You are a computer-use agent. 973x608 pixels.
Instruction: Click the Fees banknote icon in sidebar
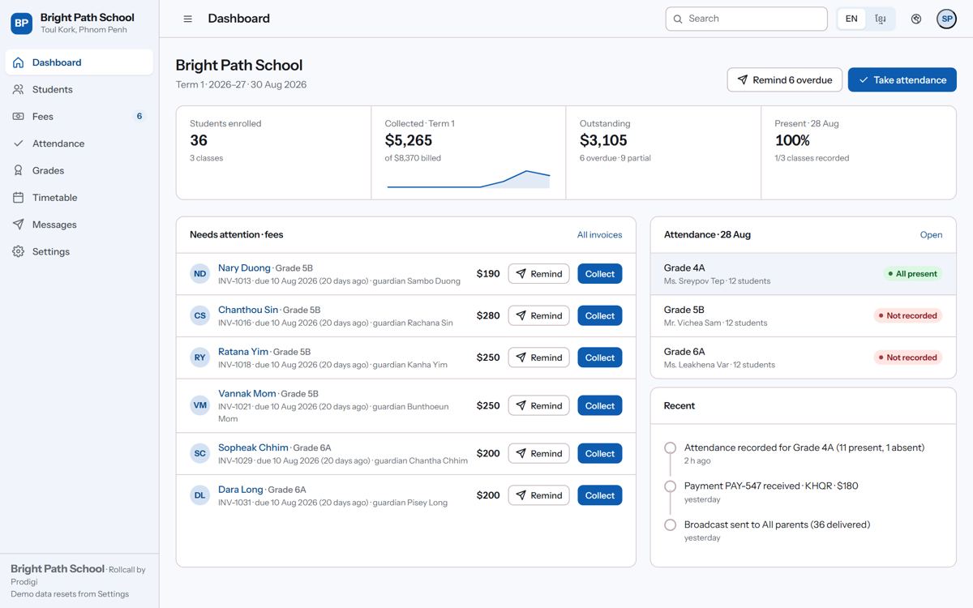tap(18, 117)
